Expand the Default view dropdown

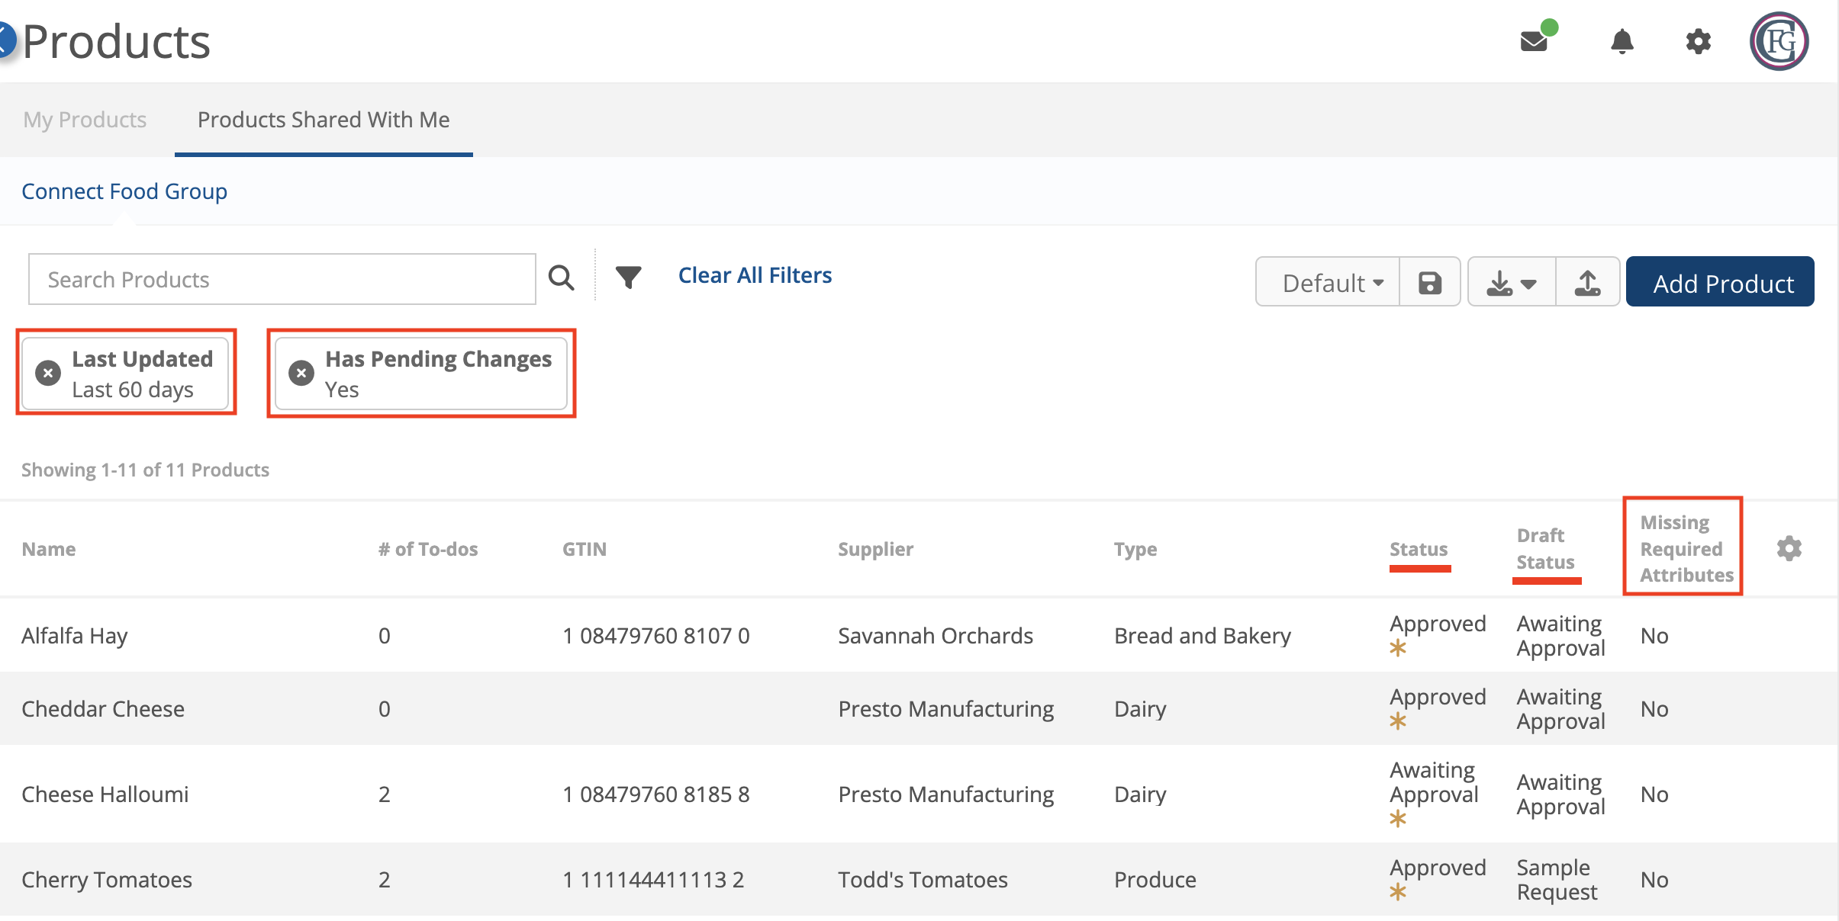coord(1332,283)
